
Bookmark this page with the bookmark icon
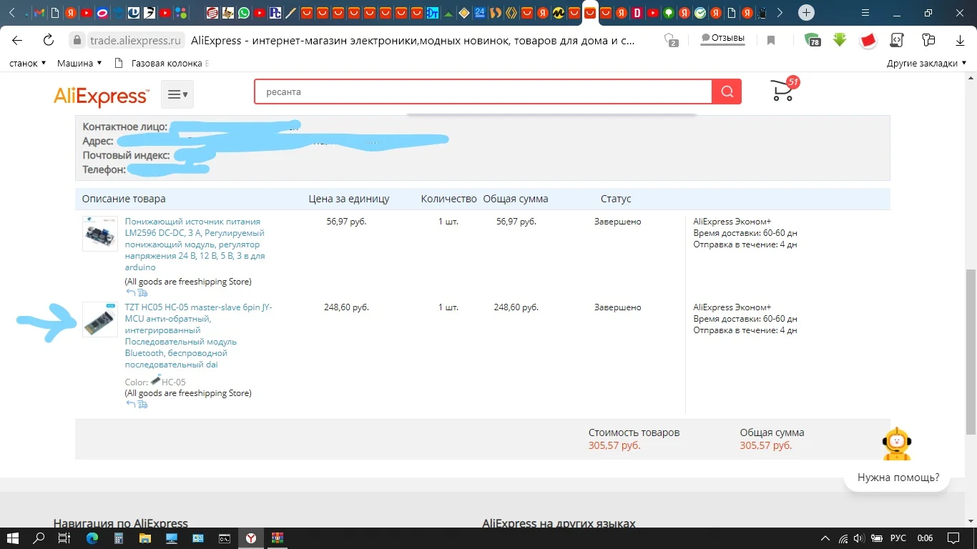(771, 41)
